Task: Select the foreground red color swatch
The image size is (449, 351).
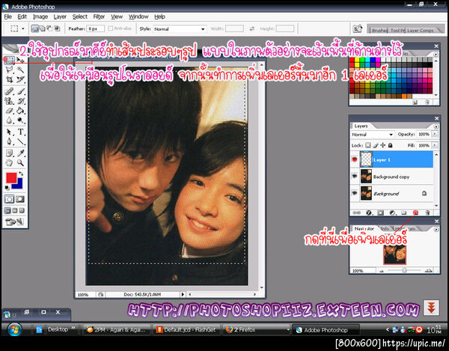Action: (11, 177)
